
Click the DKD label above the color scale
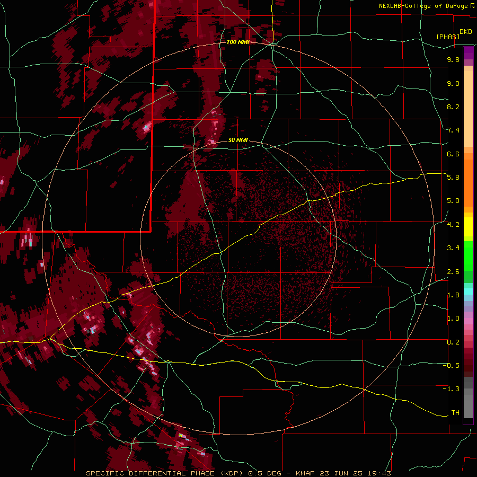coord(466,32)
